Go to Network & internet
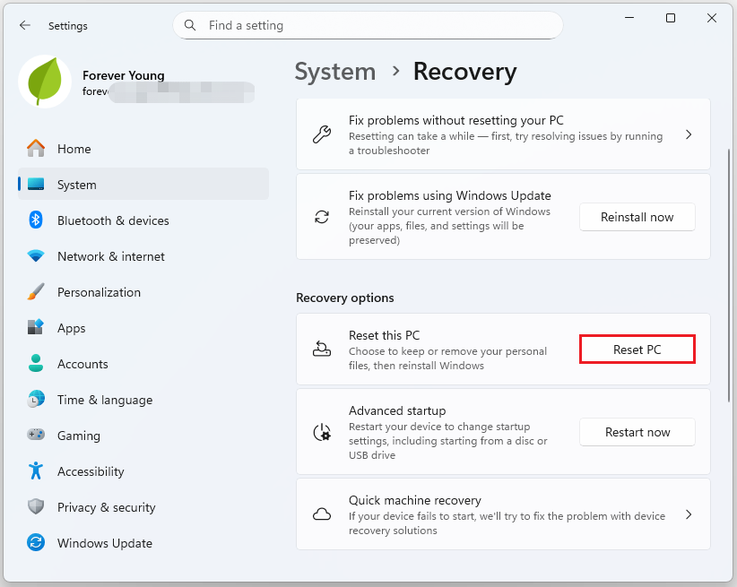 click(143, 256)
